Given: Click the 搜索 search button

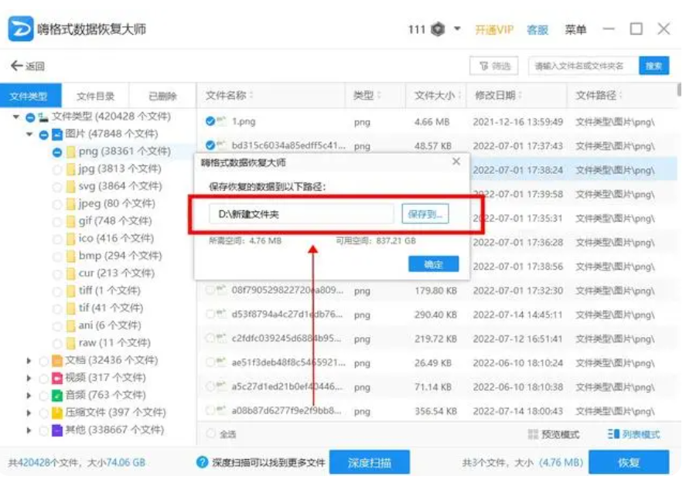Looking at the screenshot, I should point(654,66).
